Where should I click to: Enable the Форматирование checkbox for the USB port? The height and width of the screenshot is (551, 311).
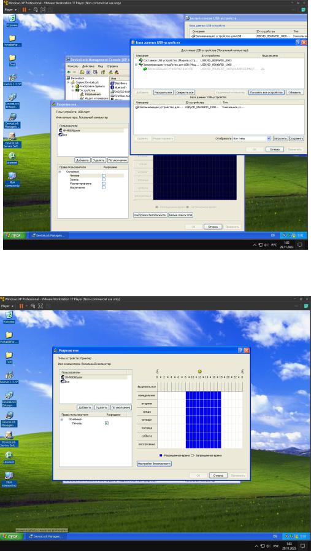pos(104,184)
